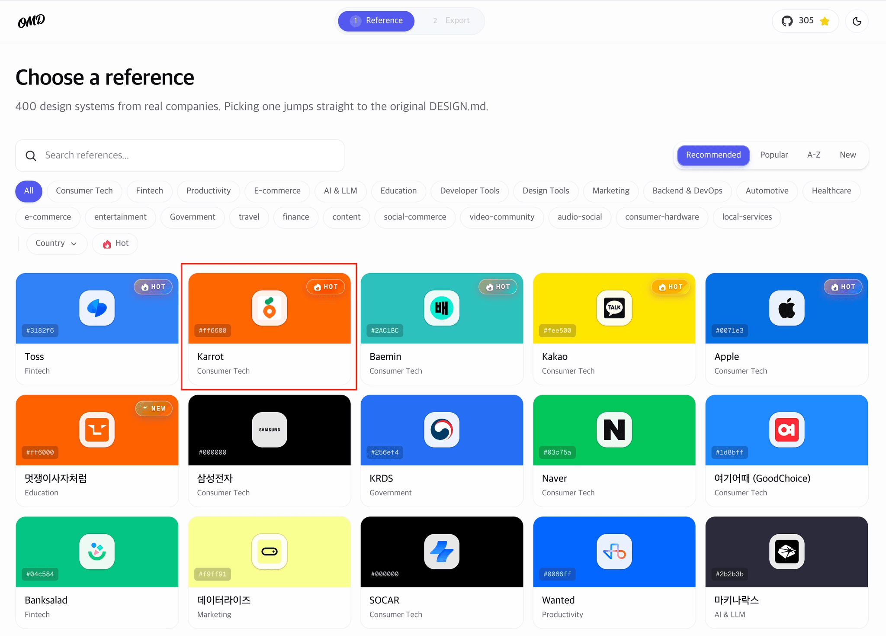Filter by Marketing category chip

pos(611,191)
